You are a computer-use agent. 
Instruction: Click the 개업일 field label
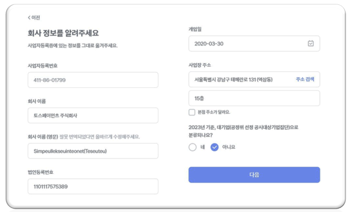(195, 29)
